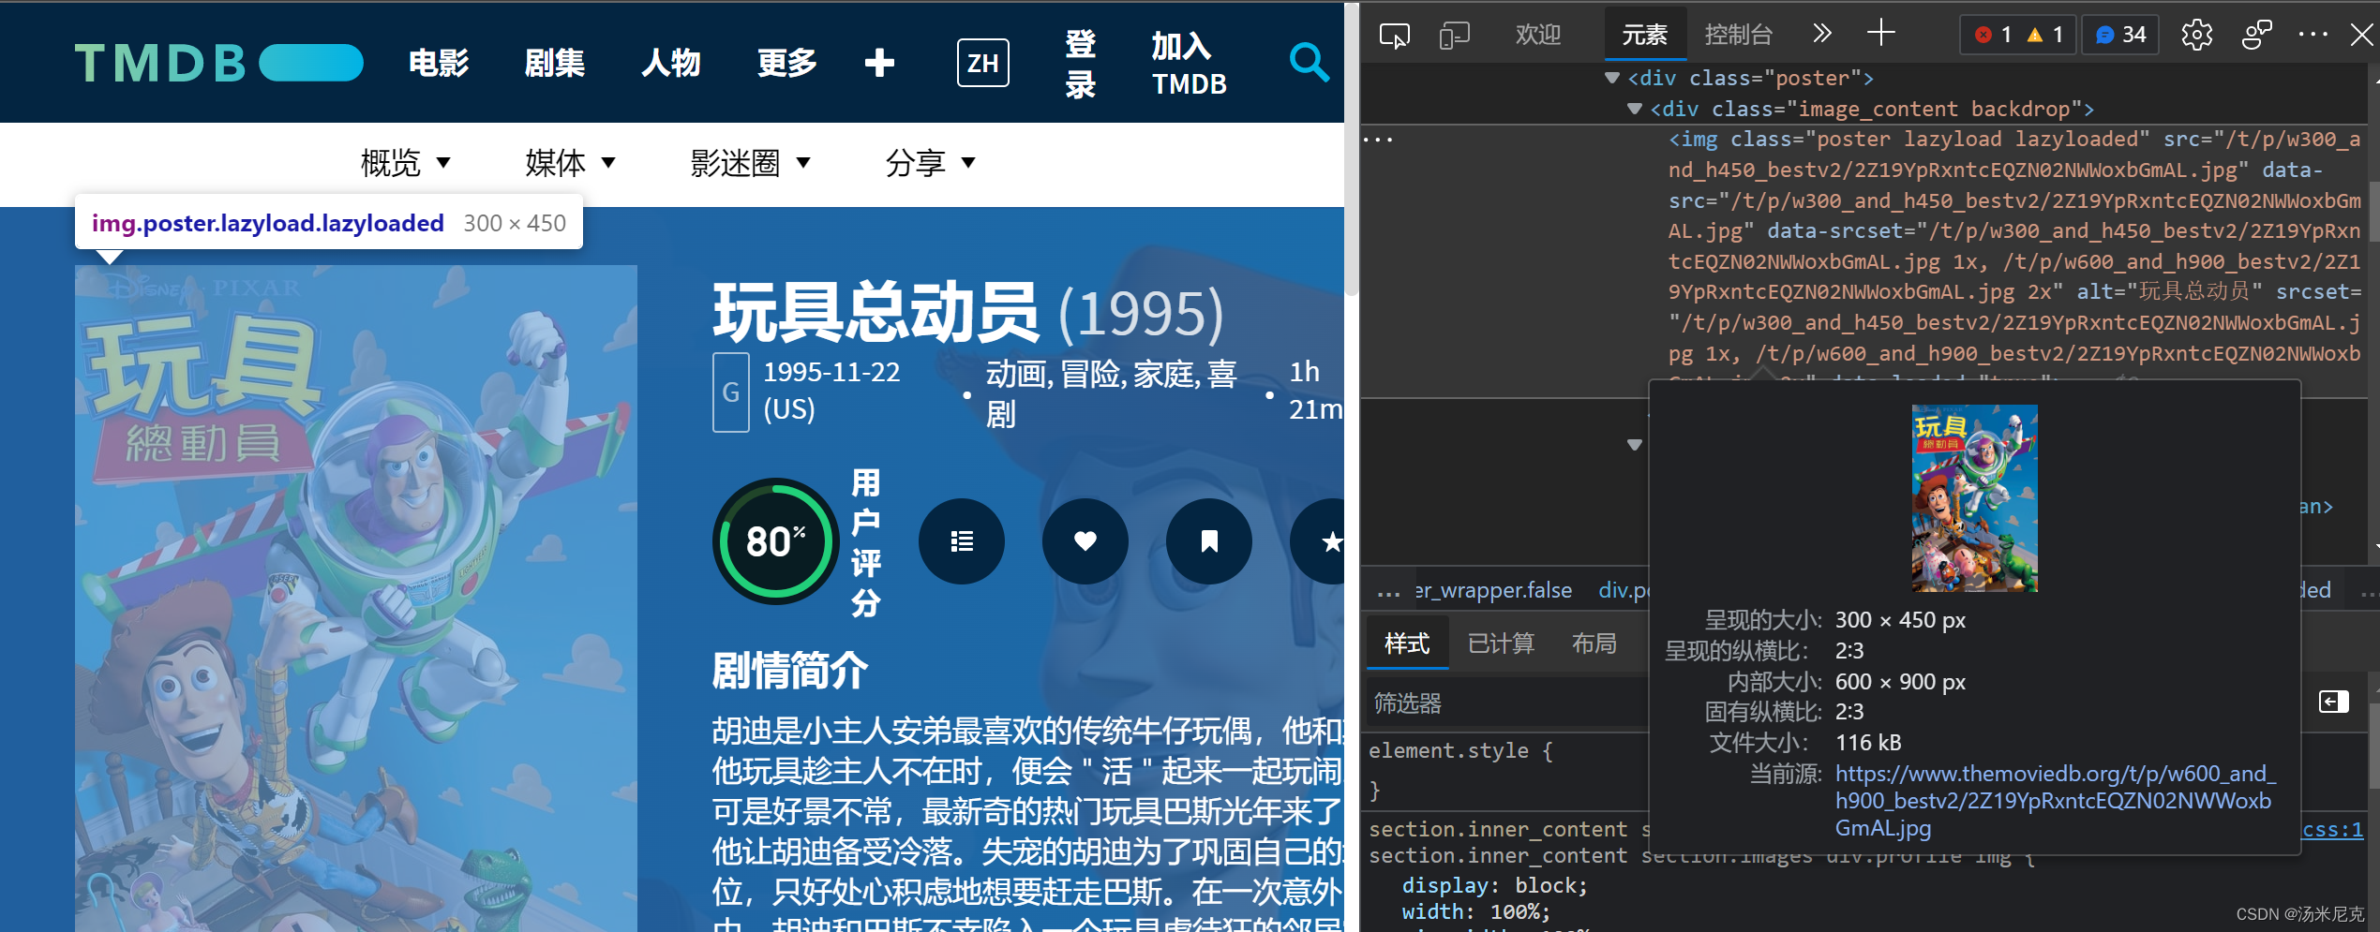Click the add to list icon

coord(962,541)
